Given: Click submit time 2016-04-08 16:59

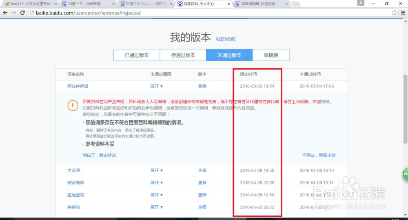Looking at the screenshot, I should click(x=257, y=195).
